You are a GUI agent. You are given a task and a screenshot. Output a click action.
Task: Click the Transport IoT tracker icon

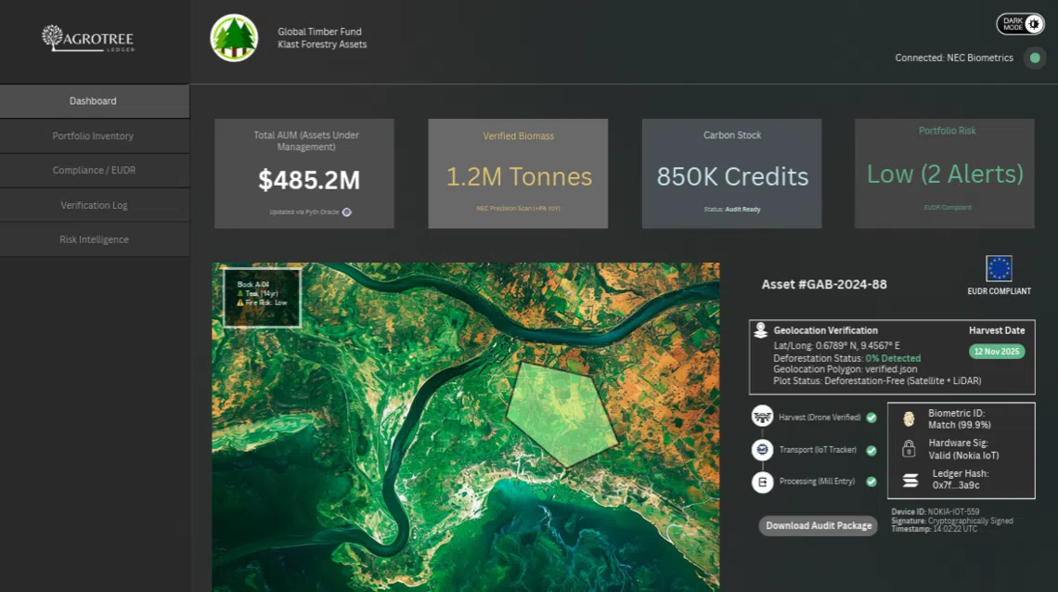click(x=762, y=450)
